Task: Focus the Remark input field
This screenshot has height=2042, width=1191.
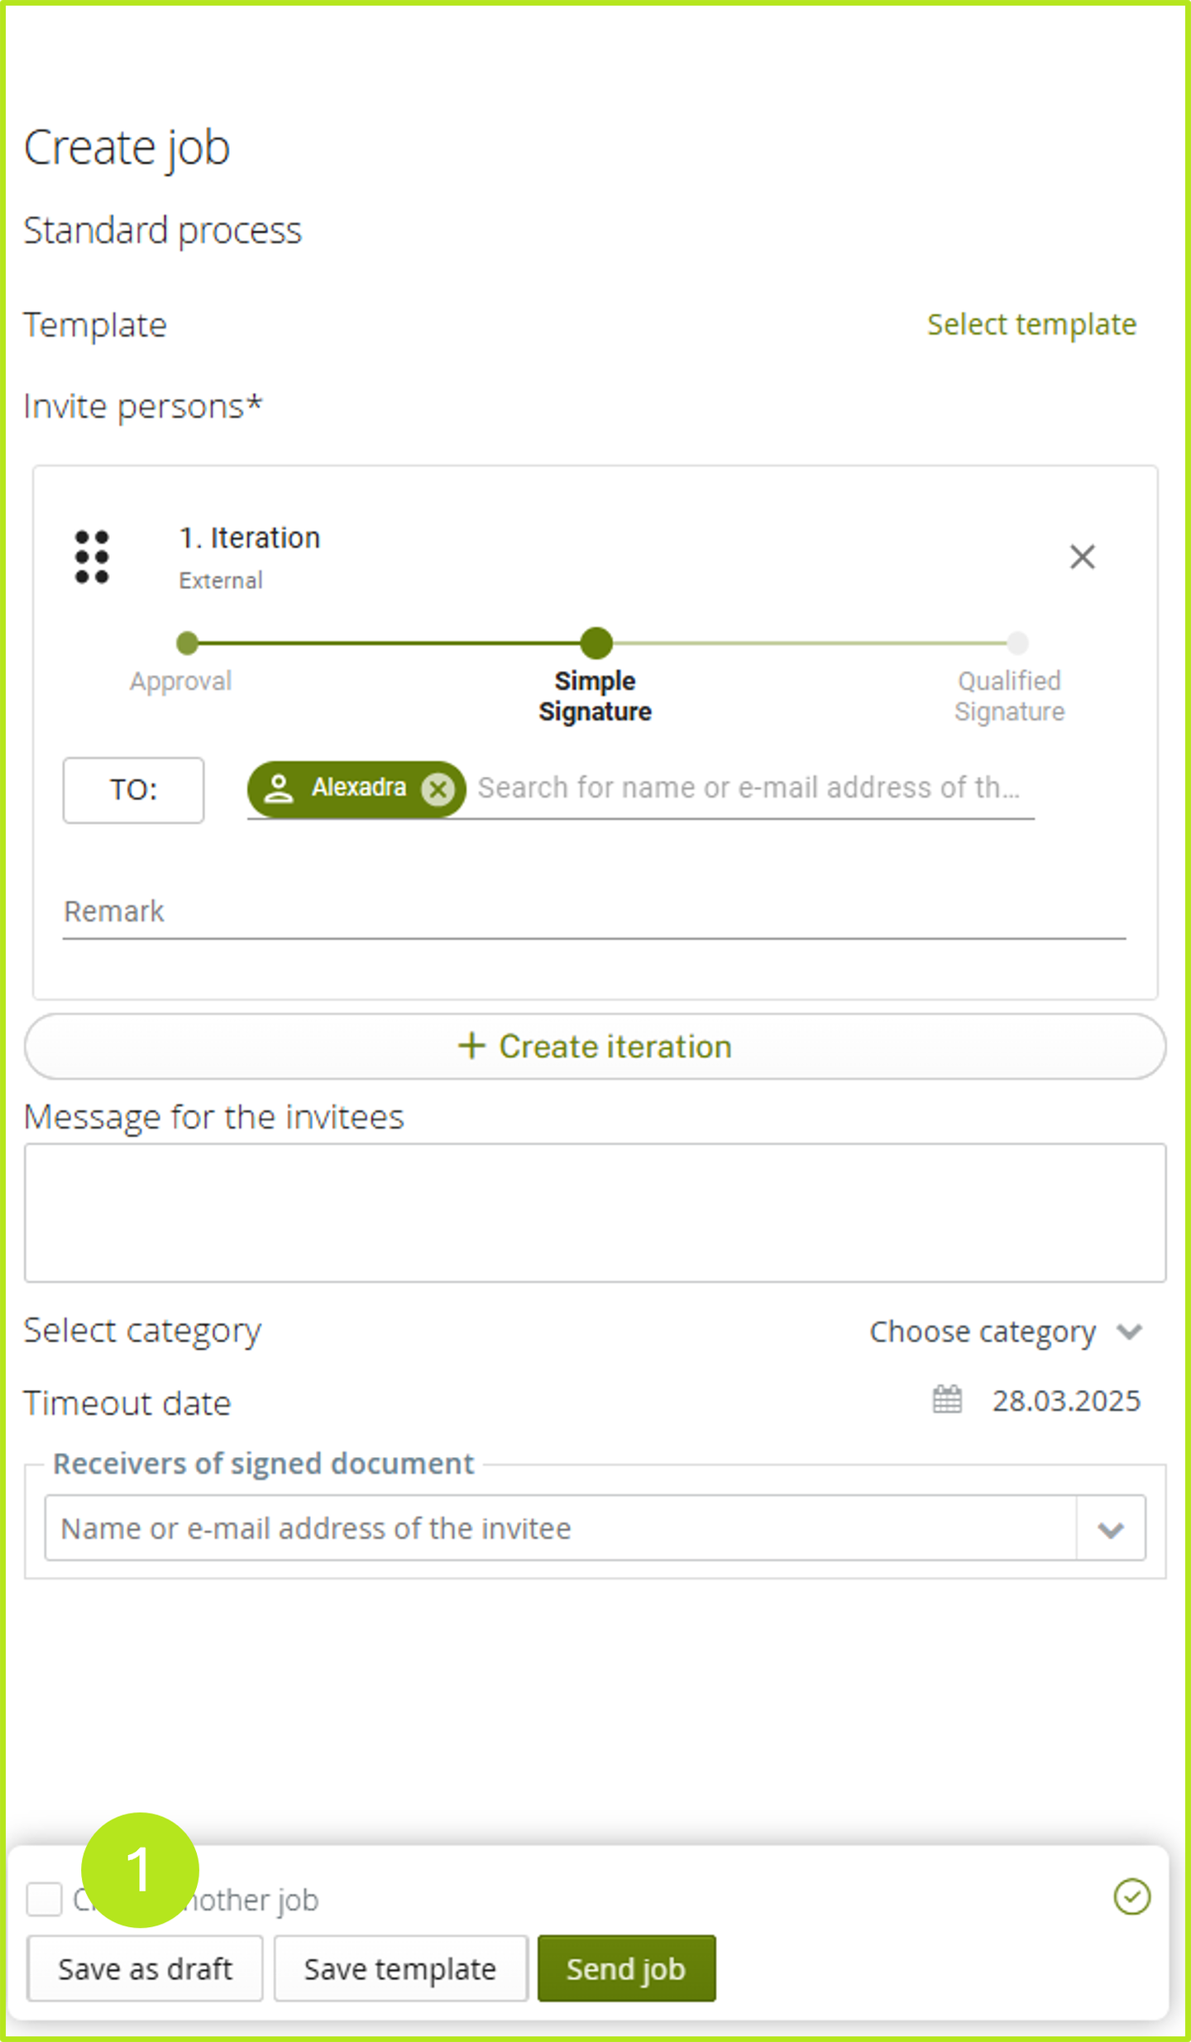Action: click(594, 913)
